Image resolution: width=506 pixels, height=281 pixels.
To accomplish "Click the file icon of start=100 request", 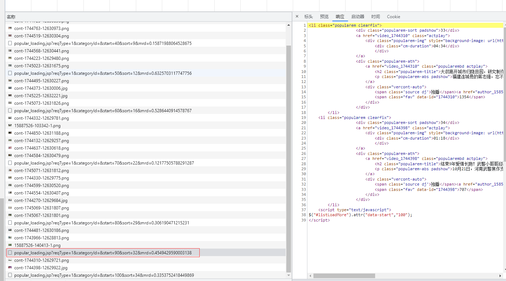I will (10, 275).
